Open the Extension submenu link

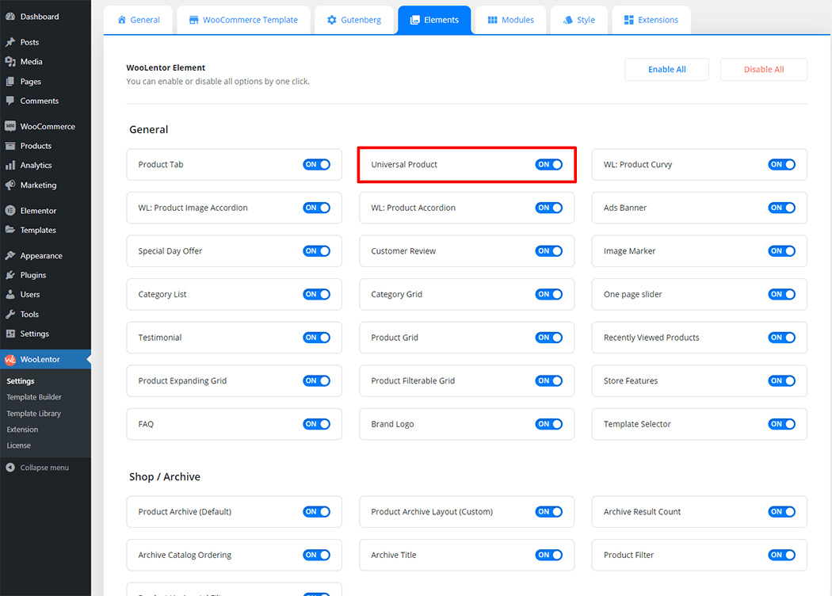click(x=22, y=430)
